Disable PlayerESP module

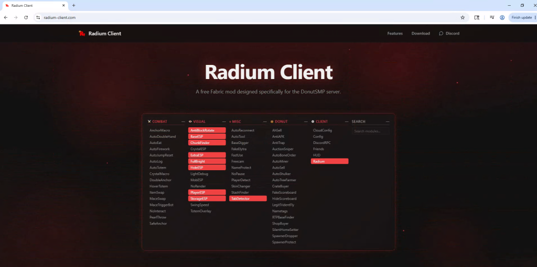[x=207, y=193]
